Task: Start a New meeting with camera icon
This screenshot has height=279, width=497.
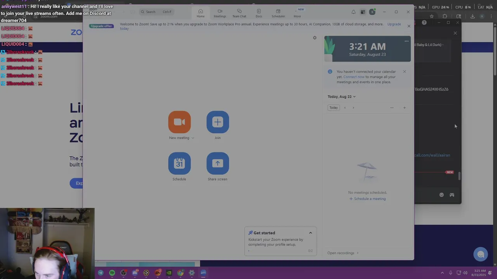Action: tap(179, 122)
